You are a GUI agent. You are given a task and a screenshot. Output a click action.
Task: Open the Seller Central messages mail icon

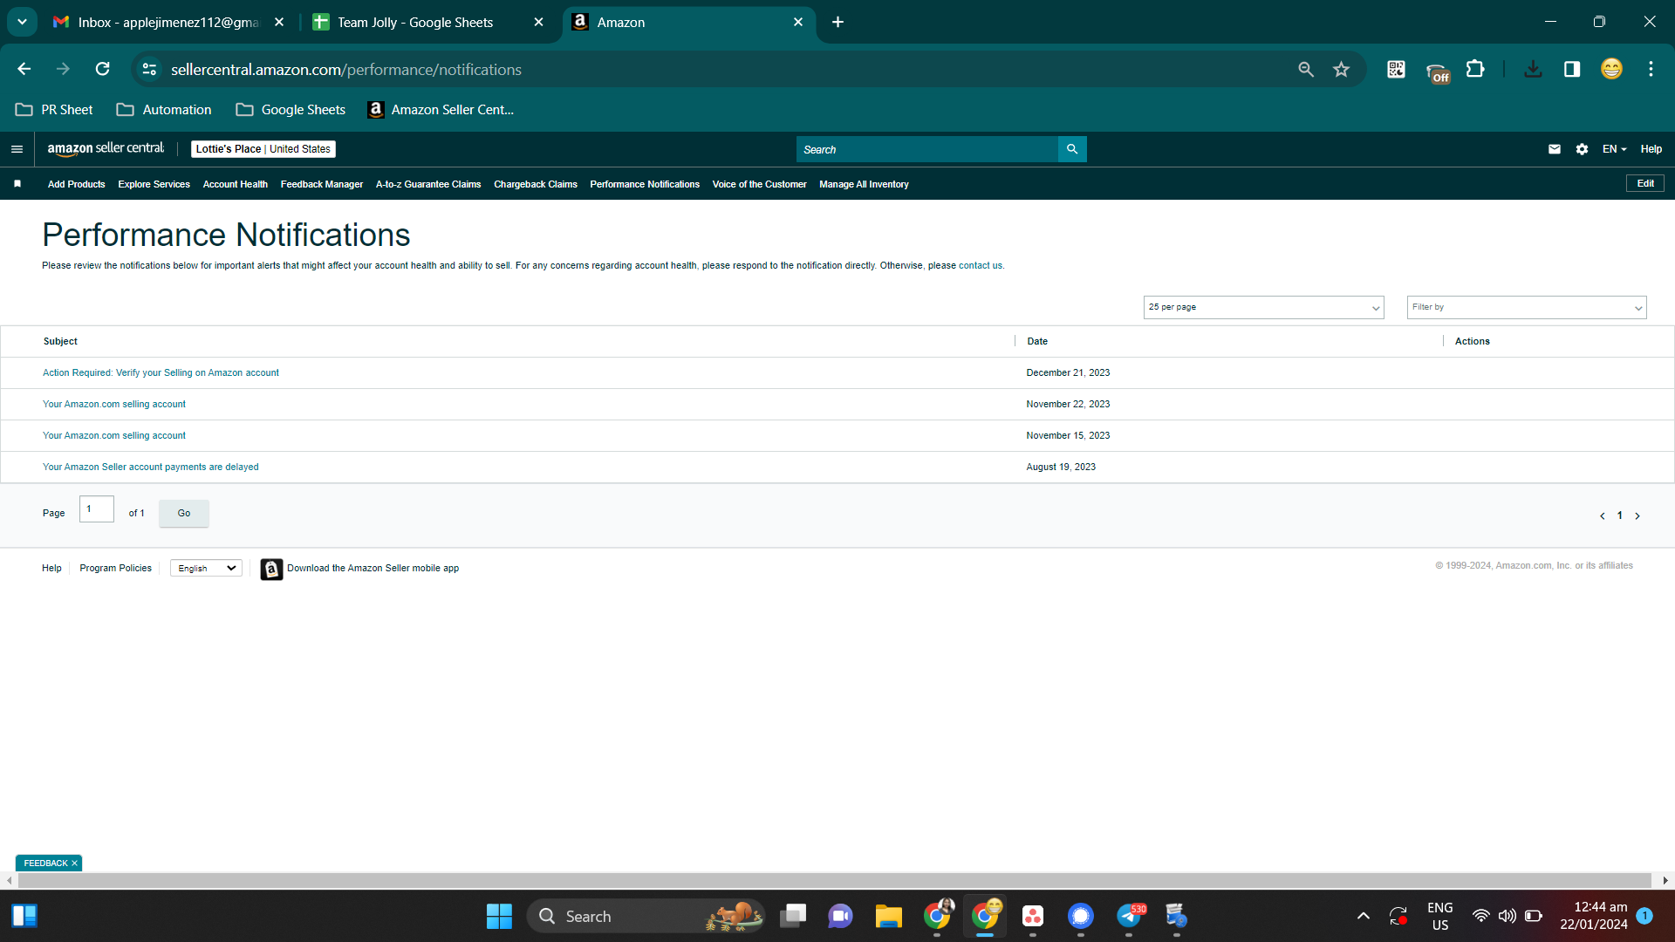pos(1555,149)
